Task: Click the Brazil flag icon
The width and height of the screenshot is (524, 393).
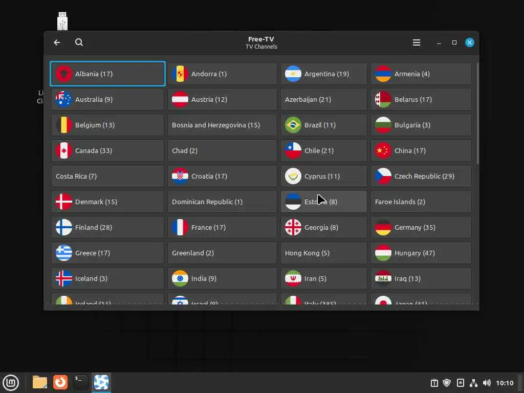Action: tap(293, 125)
